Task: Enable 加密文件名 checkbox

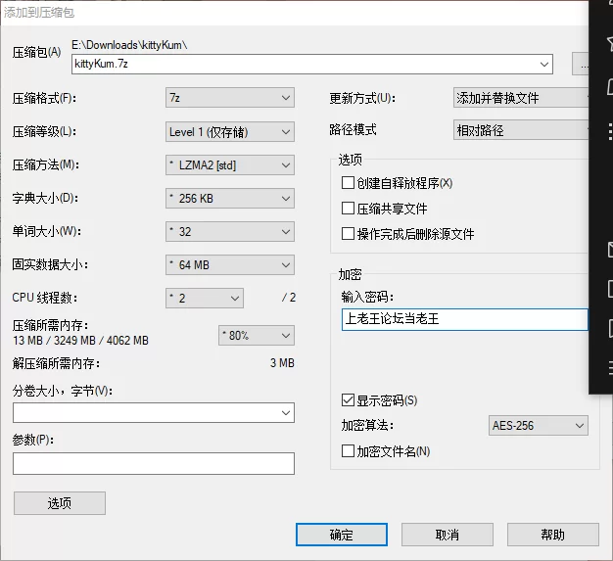Action: click(x=348, y=451)
